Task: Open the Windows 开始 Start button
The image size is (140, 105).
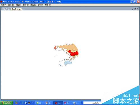Action: 6,103
